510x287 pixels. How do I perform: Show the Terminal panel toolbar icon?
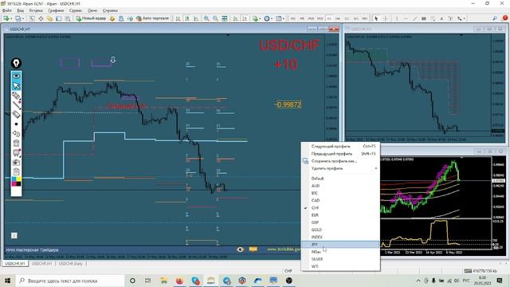[58, 18]
